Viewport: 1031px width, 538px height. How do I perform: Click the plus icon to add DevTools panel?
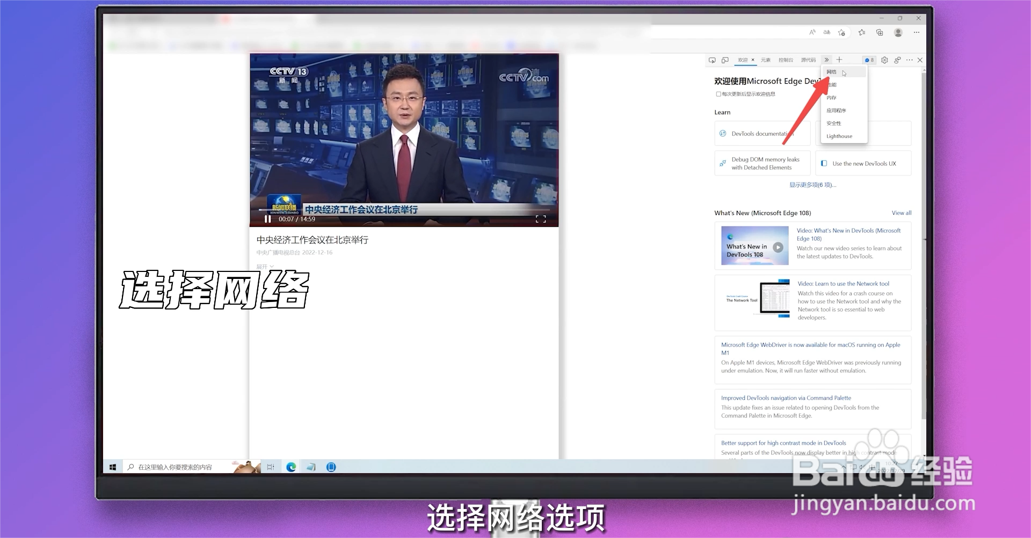tap(839, 60)
